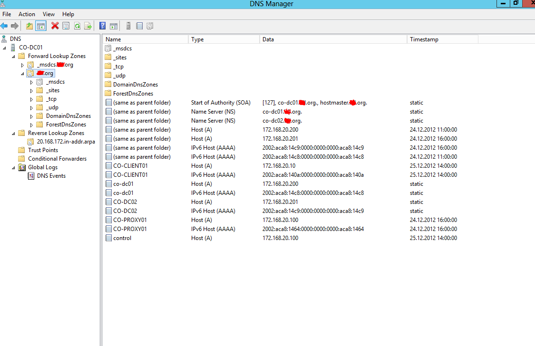Image resolution: width=535 pixels, height=346 pixels.
Task: Select the 20.168.172.in-addr.arpa reverse zone
Action: [62, 142]
